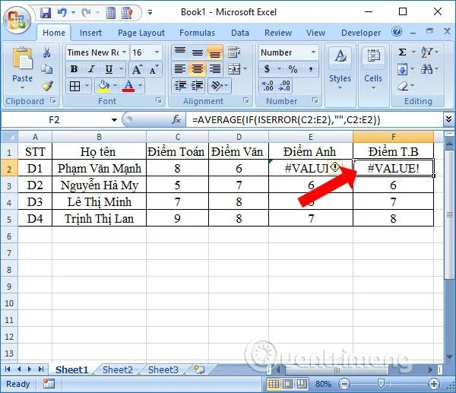This screenshot has width=456, height=393.
Task: Open the Excel Help question mark
Action: pos(397,31)
